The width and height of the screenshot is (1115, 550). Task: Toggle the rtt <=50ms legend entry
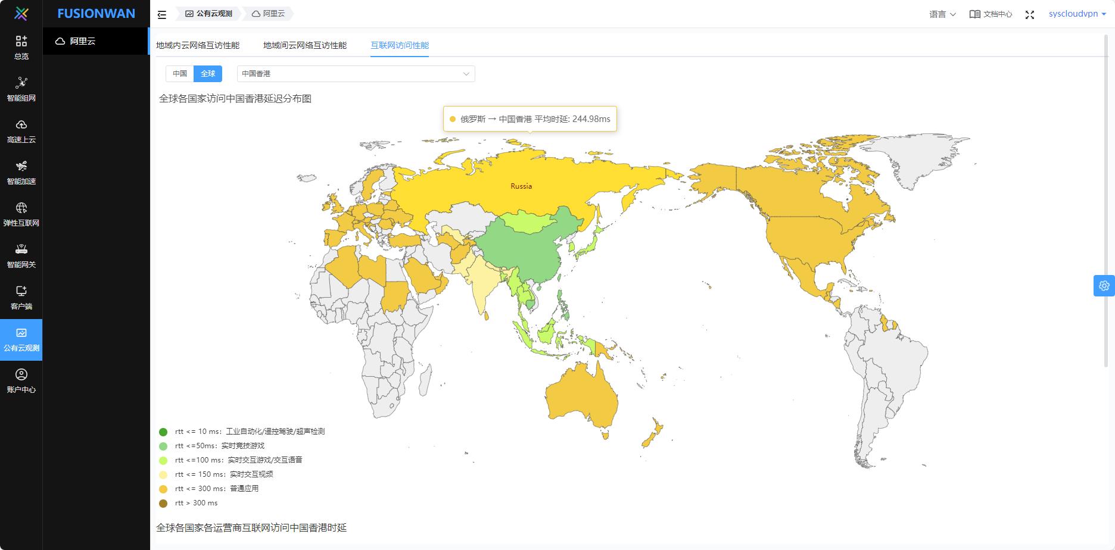[211, 446]
